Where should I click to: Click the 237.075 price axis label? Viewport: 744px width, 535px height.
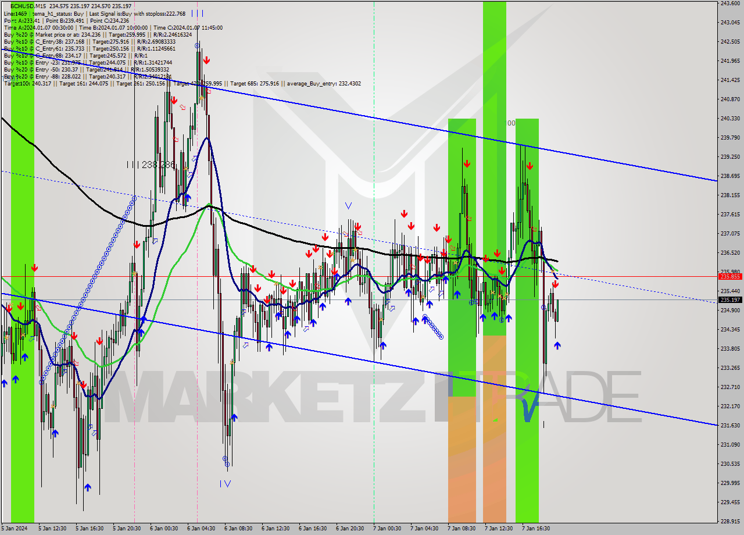tap(730, 234)
